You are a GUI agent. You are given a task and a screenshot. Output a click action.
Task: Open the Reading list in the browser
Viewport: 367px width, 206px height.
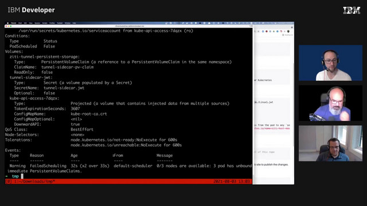click(x=287, y=35)
